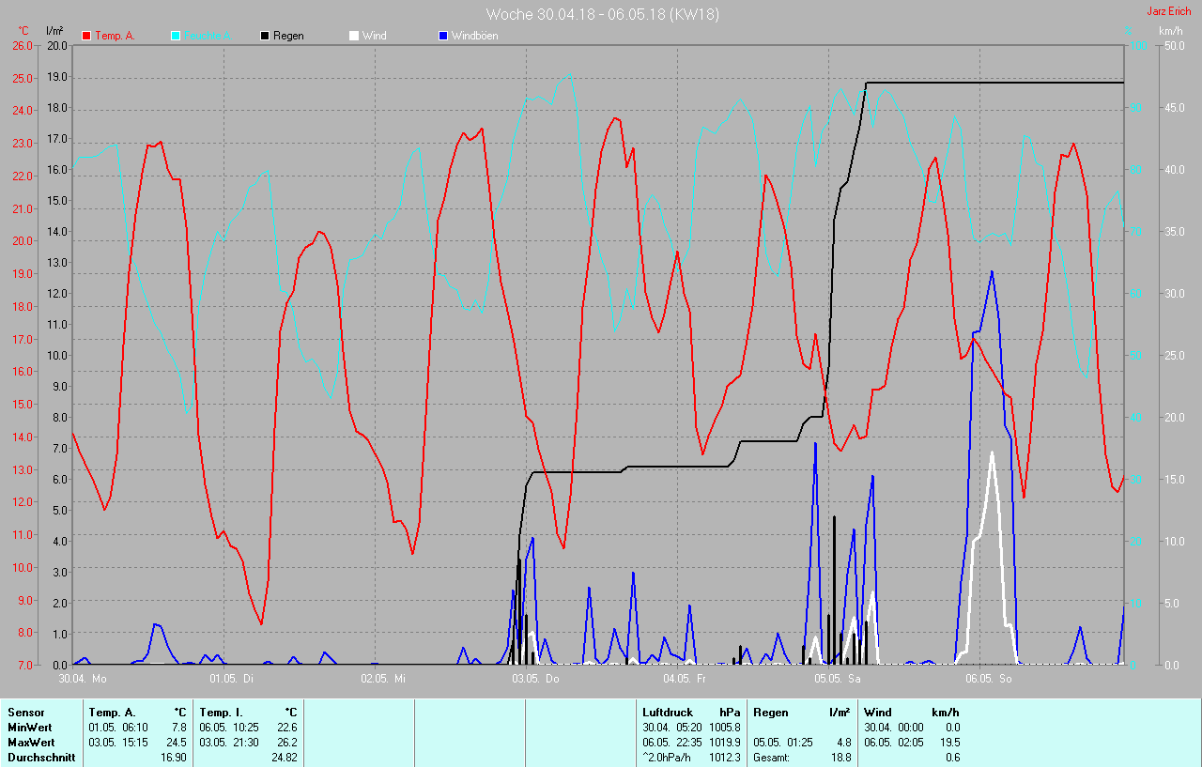
Task: Click the Temp. A. average "16.90"
Action: pos(173,758)
